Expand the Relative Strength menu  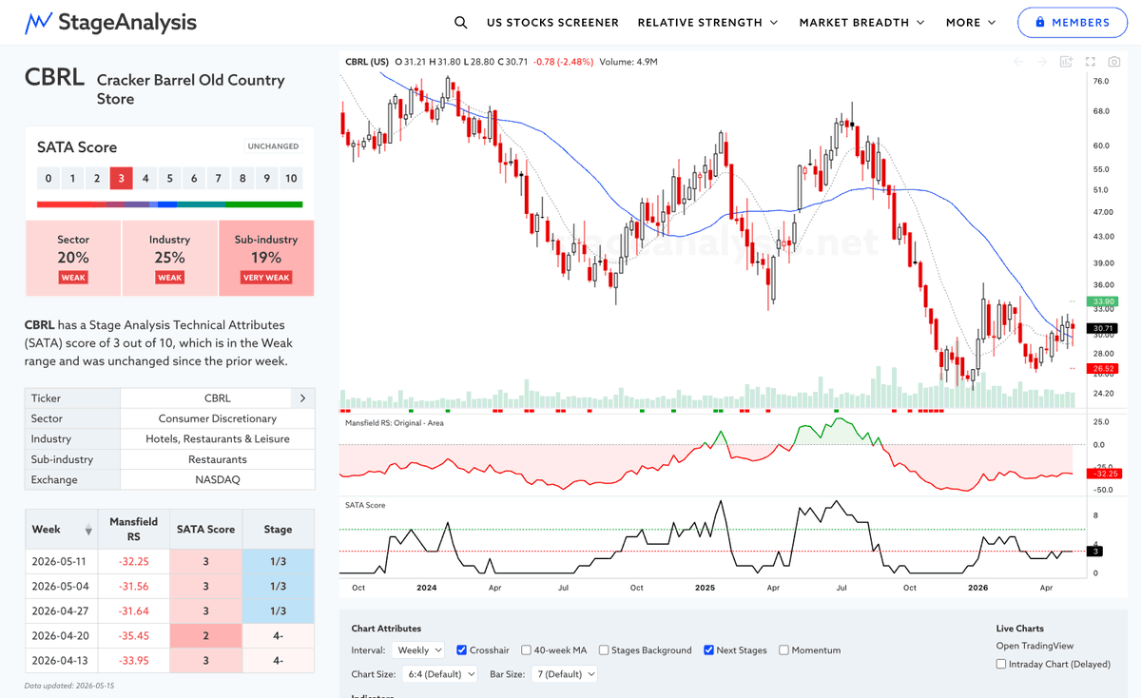pyautogui.click(x=707, y=22)
